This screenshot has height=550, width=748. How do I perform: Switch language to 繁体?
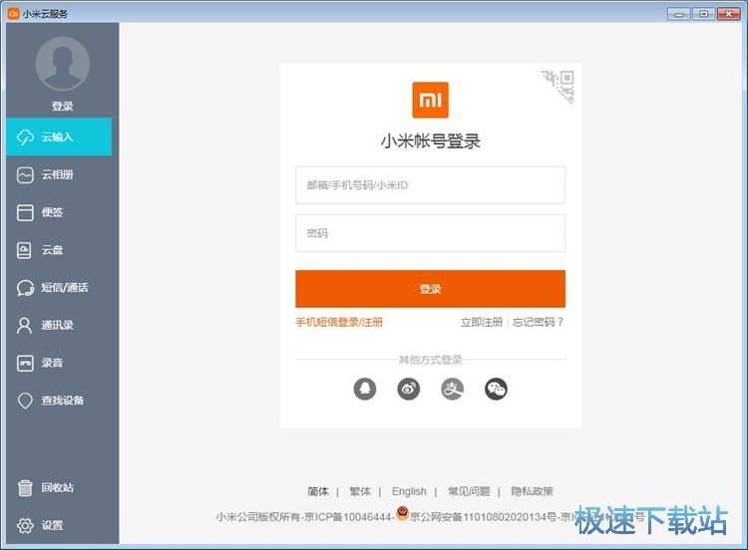click(360, 491)
